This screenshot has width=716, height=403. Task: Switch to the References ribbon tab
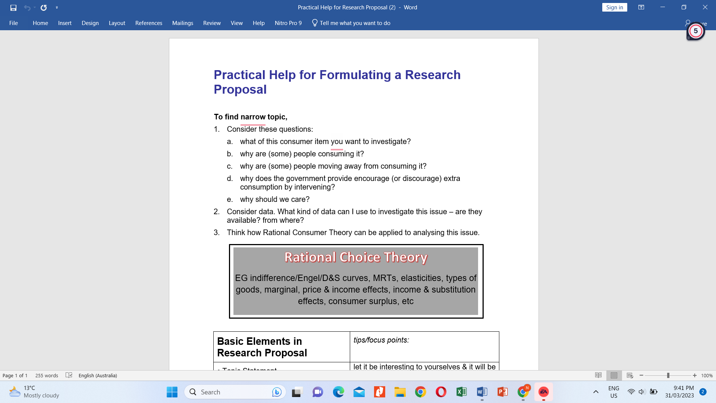[x=148, y=23]
